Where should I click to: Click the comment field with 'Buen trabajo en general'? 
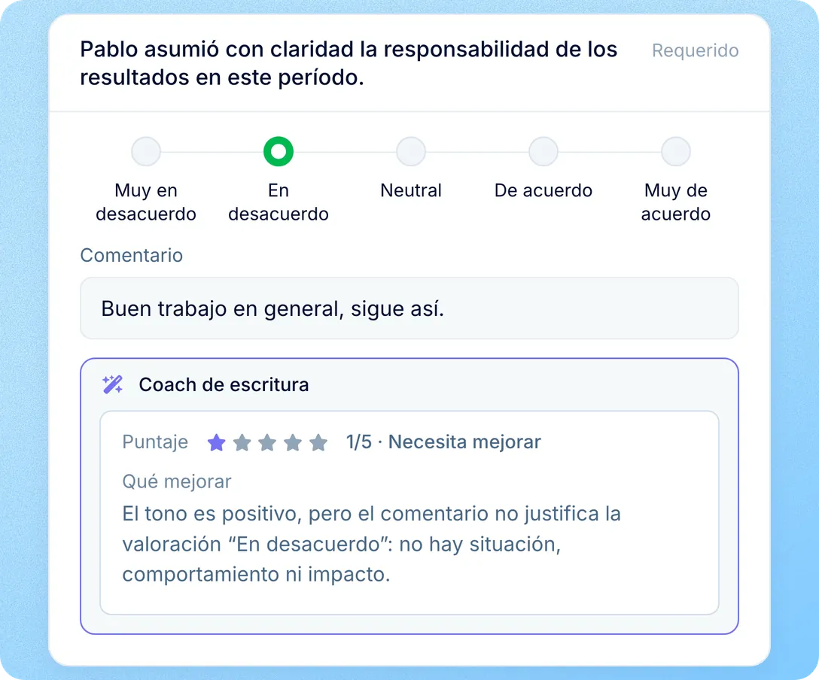(409, 308)
